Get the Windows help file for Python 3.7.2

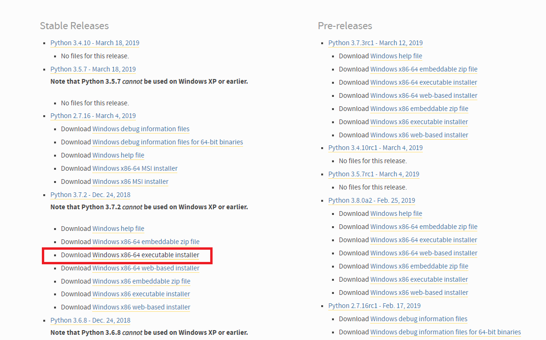pyautogui.click(x=118, y=229)
